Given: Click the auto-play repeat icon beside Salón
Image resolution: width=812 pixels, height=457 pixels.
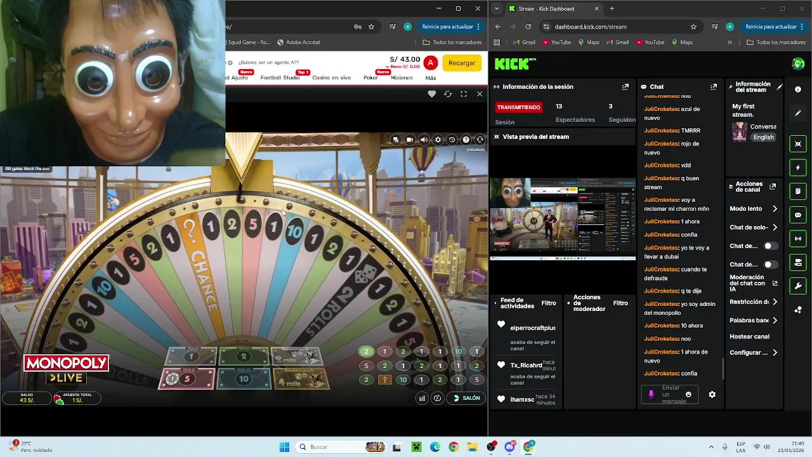Looking at the screenshot, I should pos(437,398).
